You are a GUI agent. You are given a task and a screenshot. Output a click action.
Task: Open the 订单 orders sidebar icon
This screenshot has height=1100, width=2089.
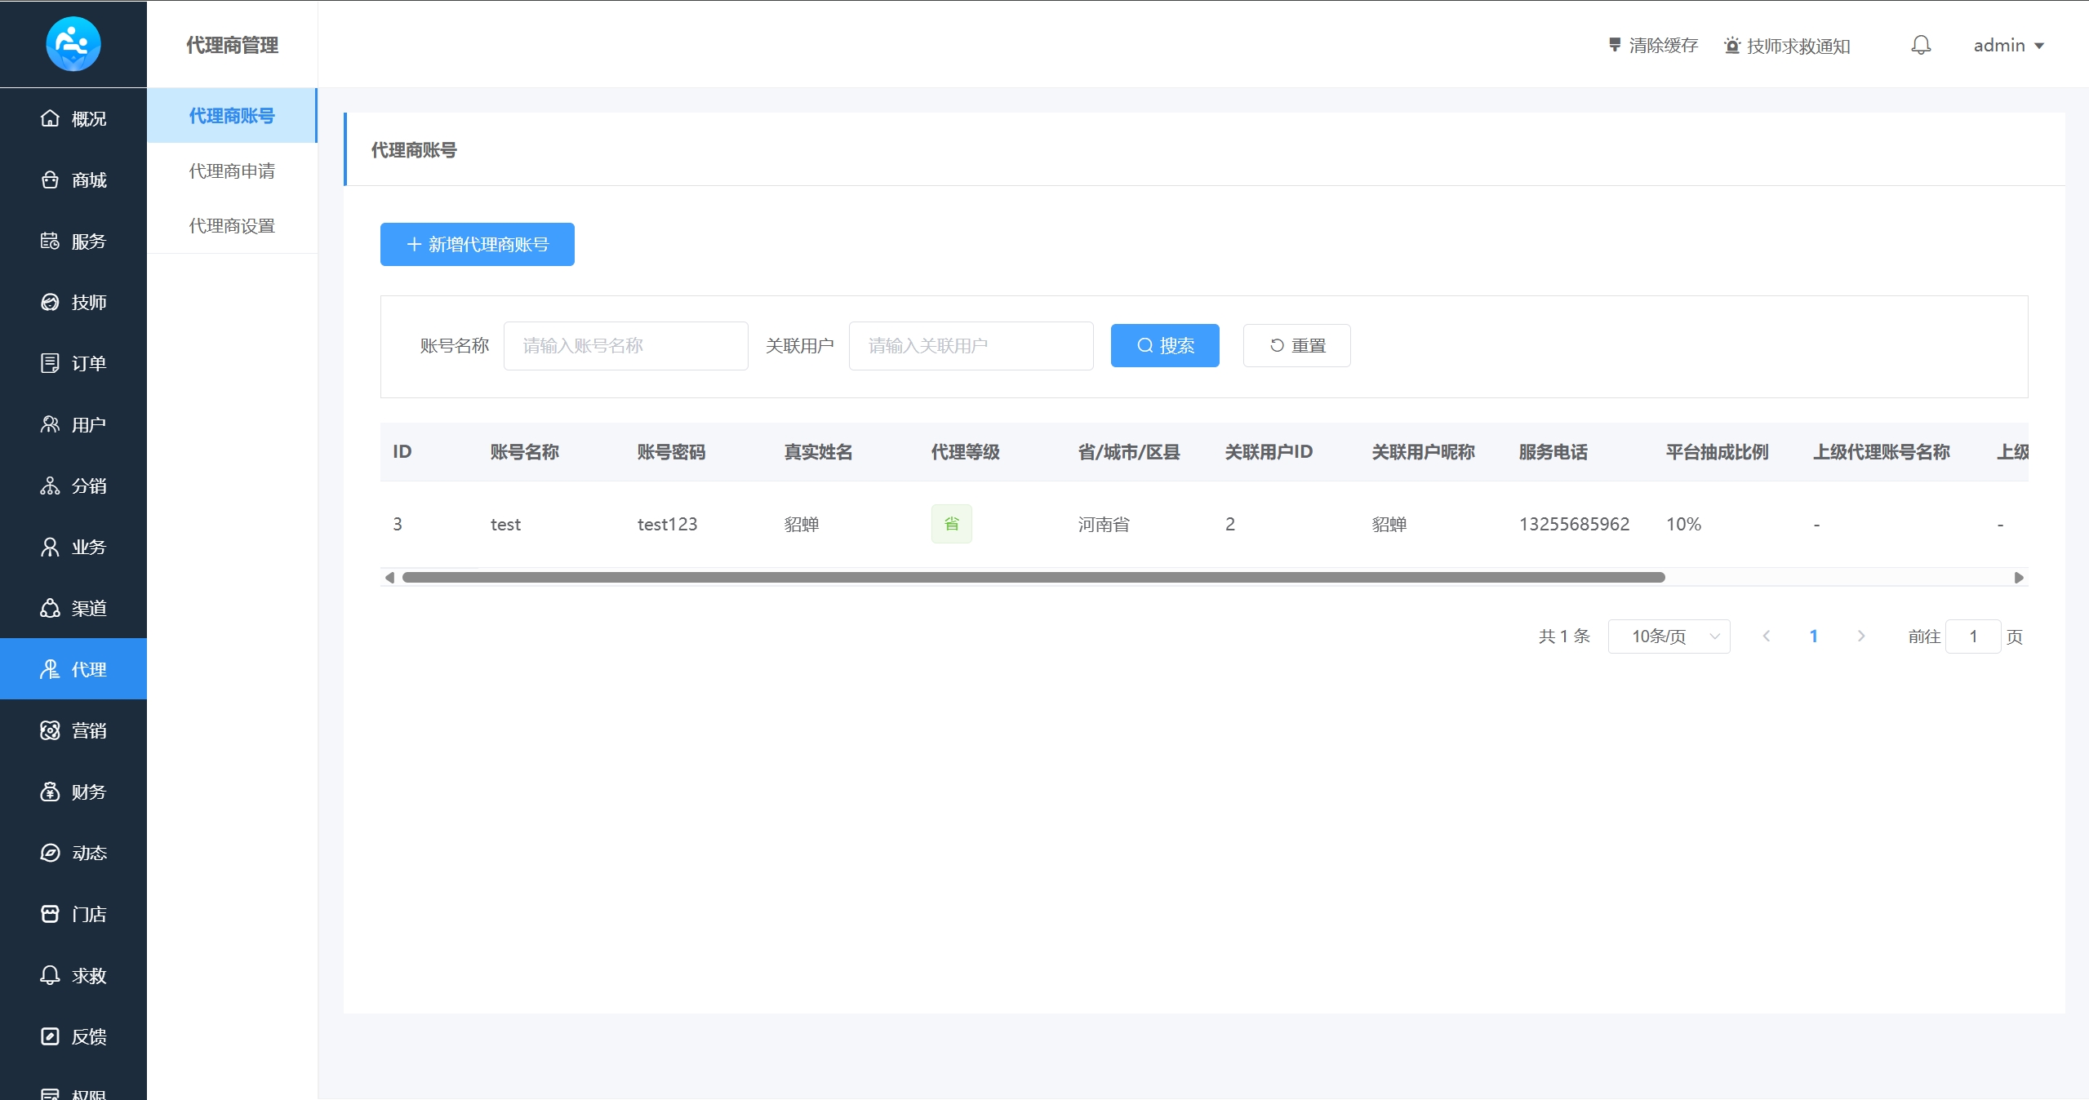click(50, 363)
